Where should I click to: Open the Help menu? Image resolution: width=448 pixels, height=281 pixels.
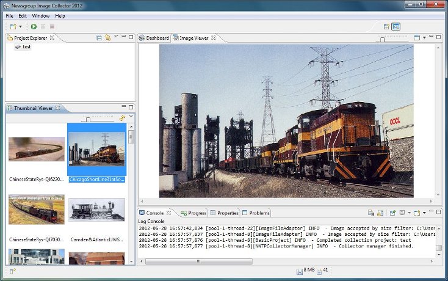[60, 16]
